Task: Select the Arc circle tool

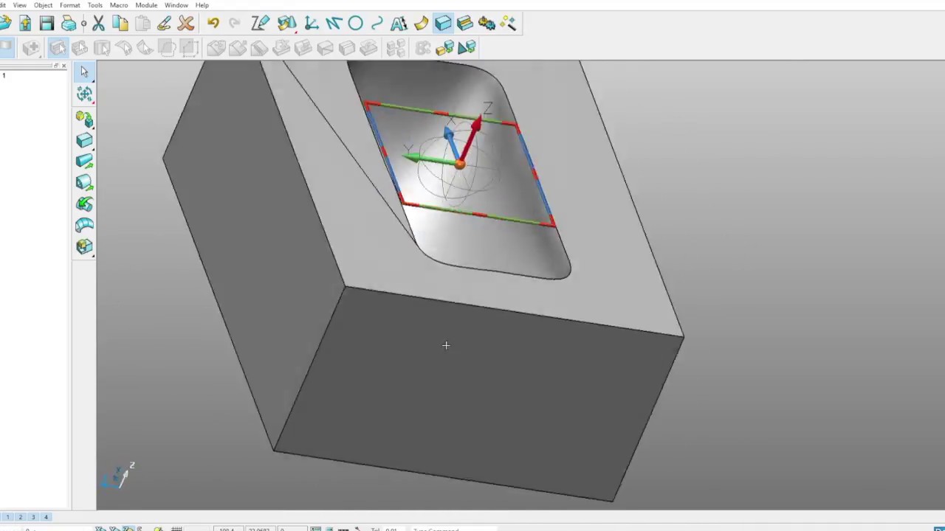Action: point(355,24)
